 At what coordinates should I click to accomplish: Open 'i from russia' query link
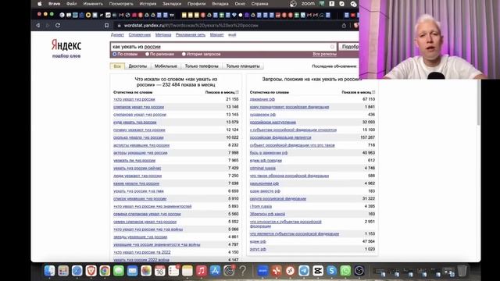point(261,206)
